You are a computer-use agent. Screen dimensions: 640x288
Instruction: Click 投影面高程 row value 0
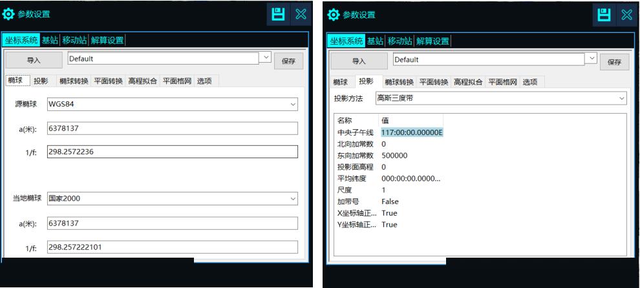(x=383, y=167)
